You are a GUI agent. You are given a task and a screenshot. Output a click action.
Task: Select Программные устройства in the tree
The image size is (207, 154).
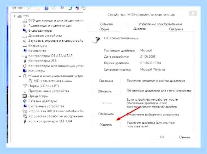(49, 91)
